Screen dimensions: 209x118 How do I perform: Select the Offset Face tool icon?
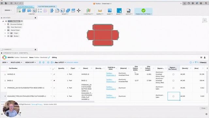(73, 10)
